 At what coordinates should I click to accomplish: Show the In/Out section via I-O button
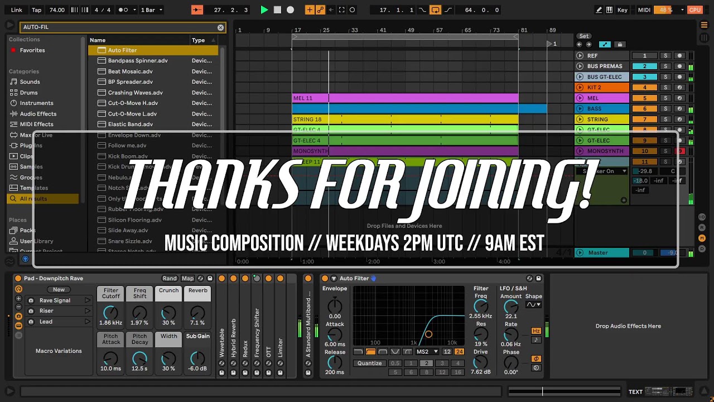[702, 217]
